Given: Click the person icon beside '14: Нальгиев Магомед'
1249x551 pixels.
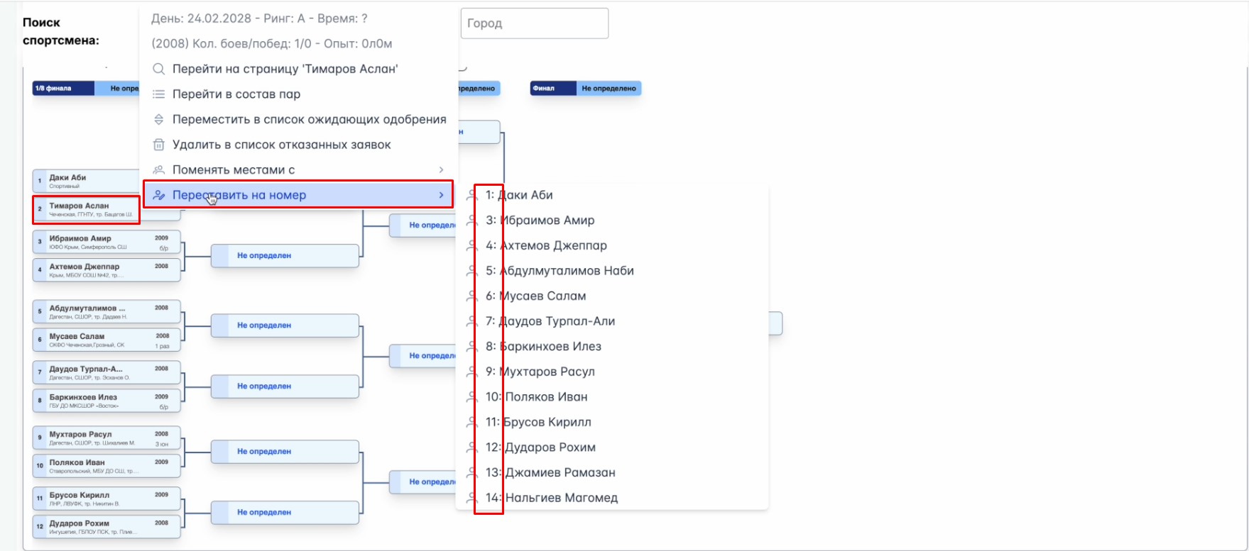Looking at the screenshot, I should tap(471, 498).
